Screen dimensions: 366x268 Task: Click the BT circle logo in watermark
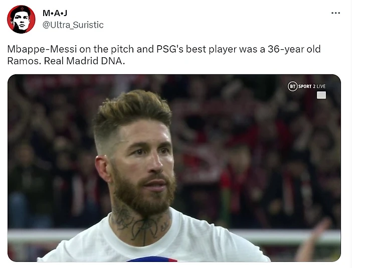(x=292, y=86)
